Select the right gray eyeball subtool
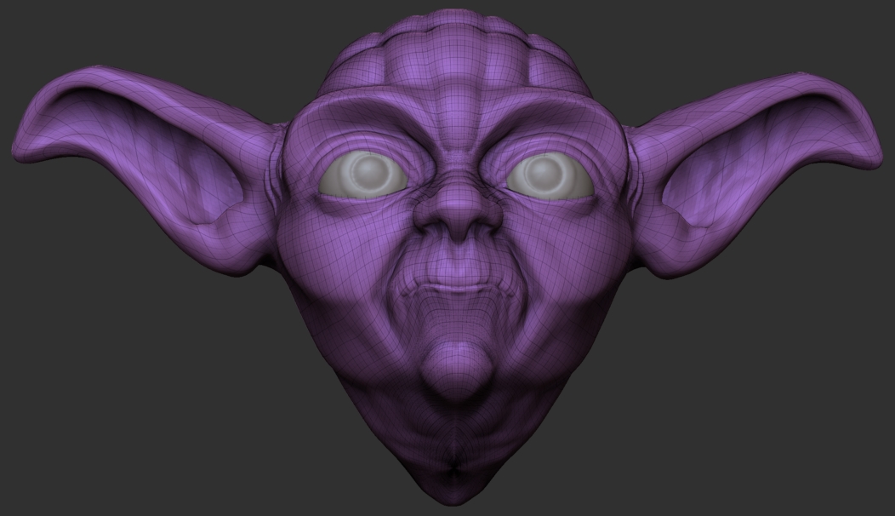The height and width of the screenshot is (516, 895). pyautogui.click(x=549, y=175)
